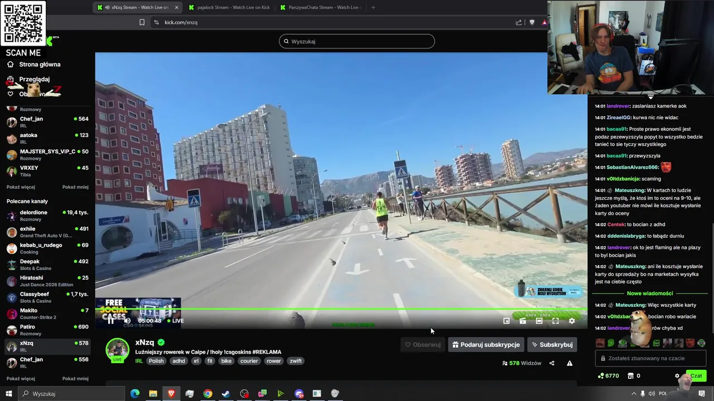The image size is (714, 401).
Task: Click the Nowe wiadomości new messages divider
Action: pyautogui.click(x=650, y=294)
